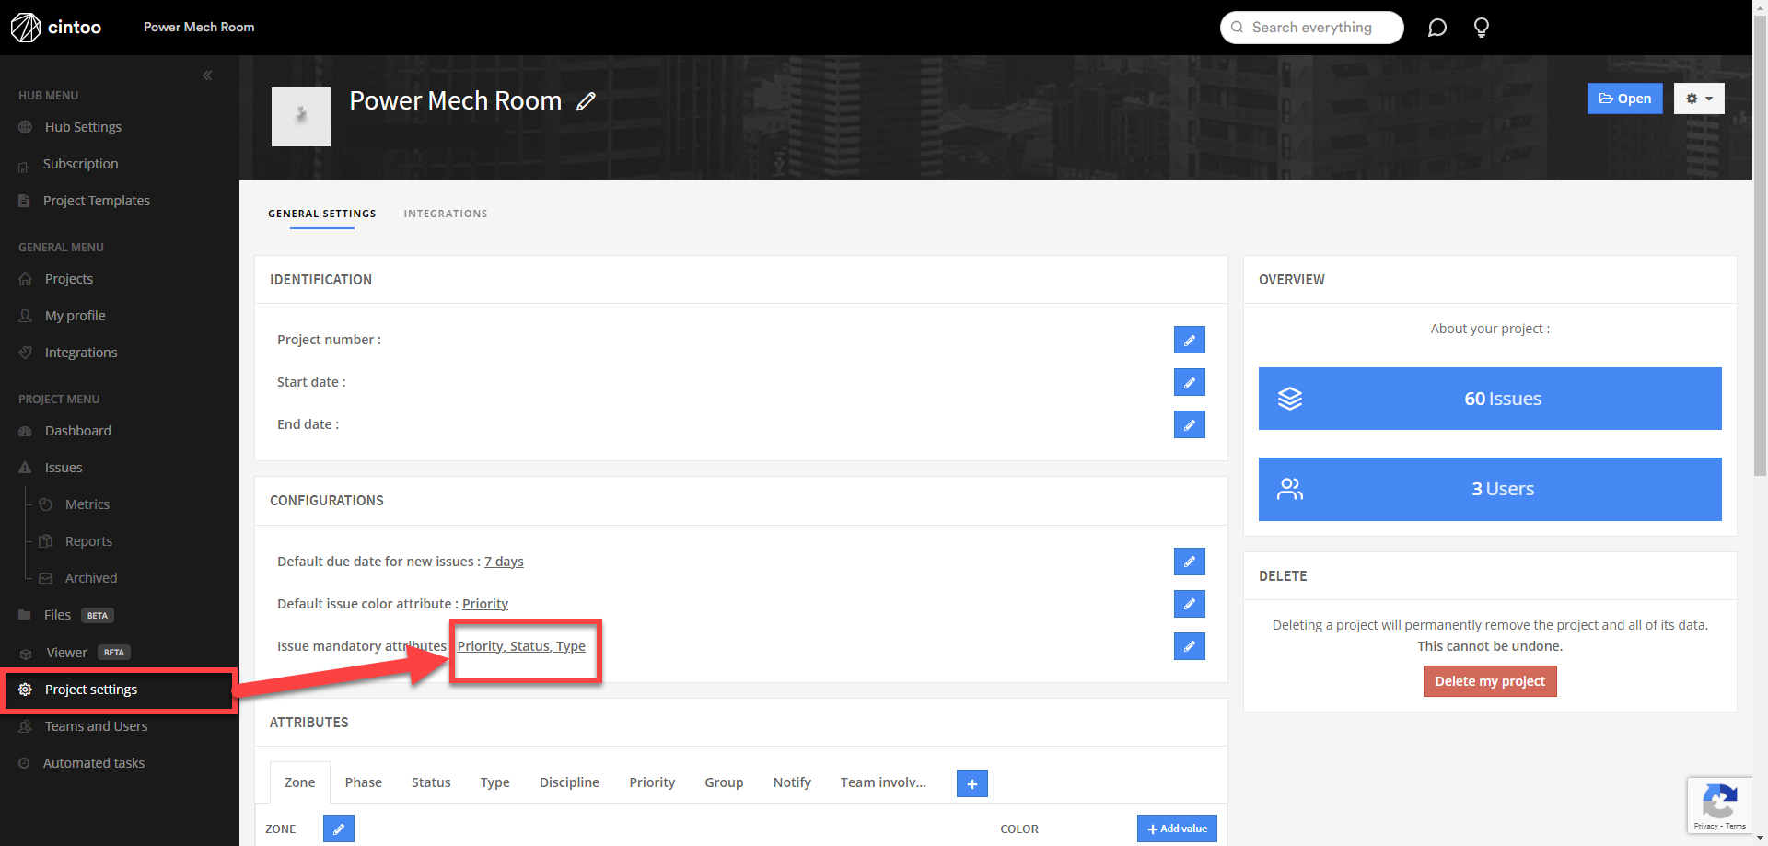Switch to the Integrations tab

coord(446,214)
